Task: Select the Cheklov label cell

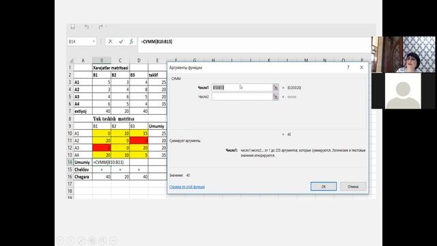Action: [x=83, y=169]
